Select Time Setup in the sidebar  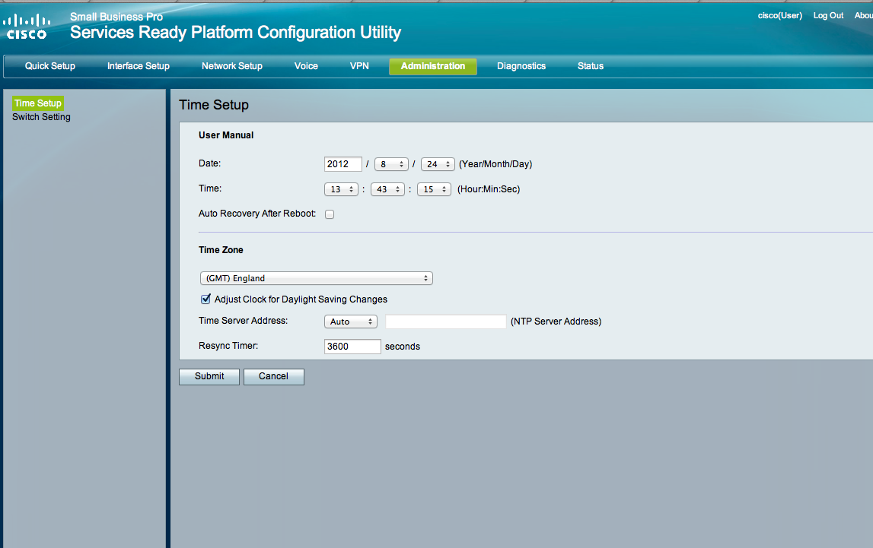click(38, 103)
